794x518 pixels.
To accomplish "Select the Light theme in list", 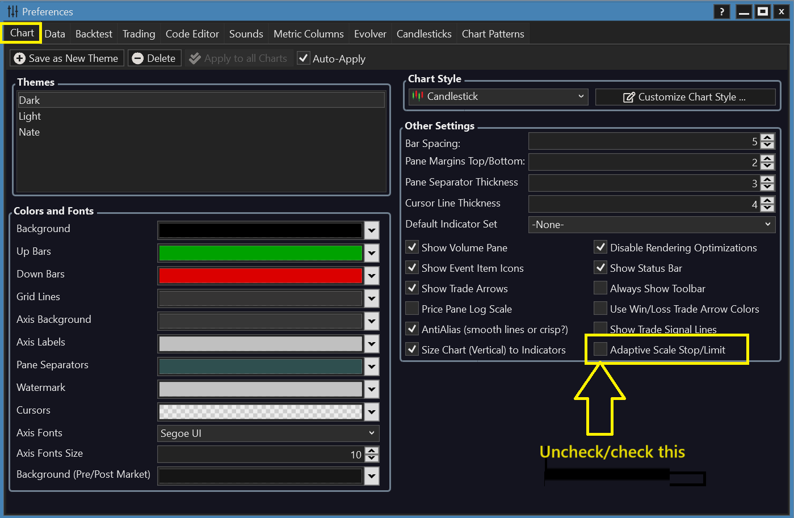I will pos(30,116).
